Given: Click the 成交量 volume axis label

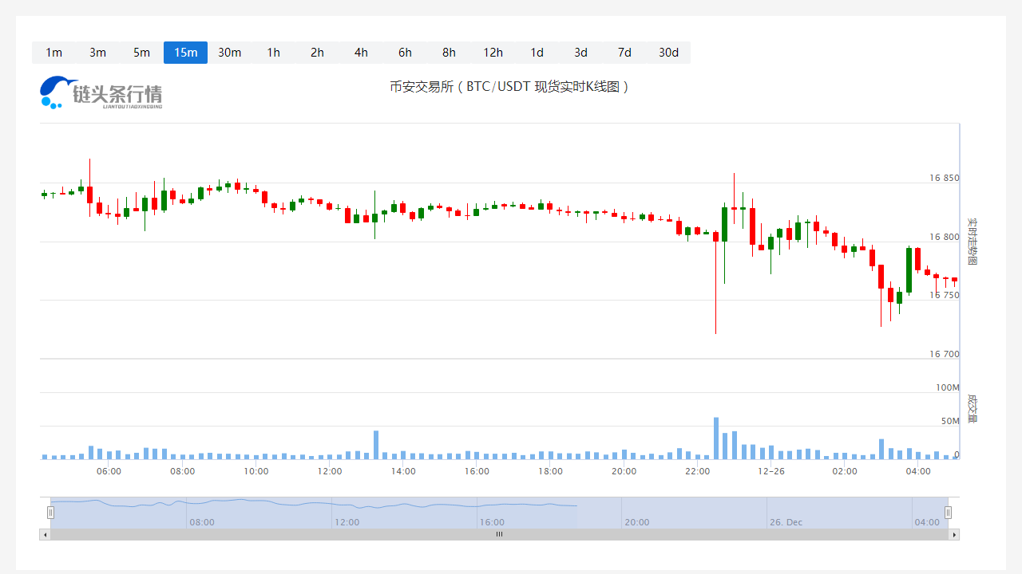Looking at the screenshot, I should pos(972,408).
